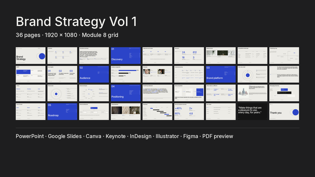The image size is (315, 177).
Task: Select the Thank you closing slide
Action: pyautogui.click(x=284, y=111)
